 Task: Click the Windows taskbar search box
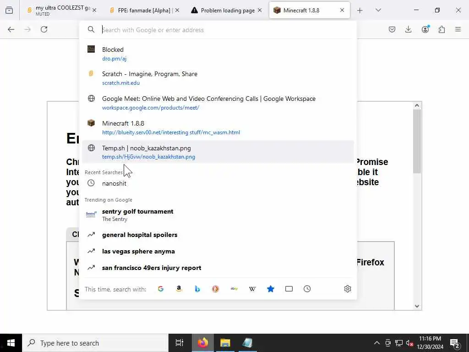(x=95, y=343)
